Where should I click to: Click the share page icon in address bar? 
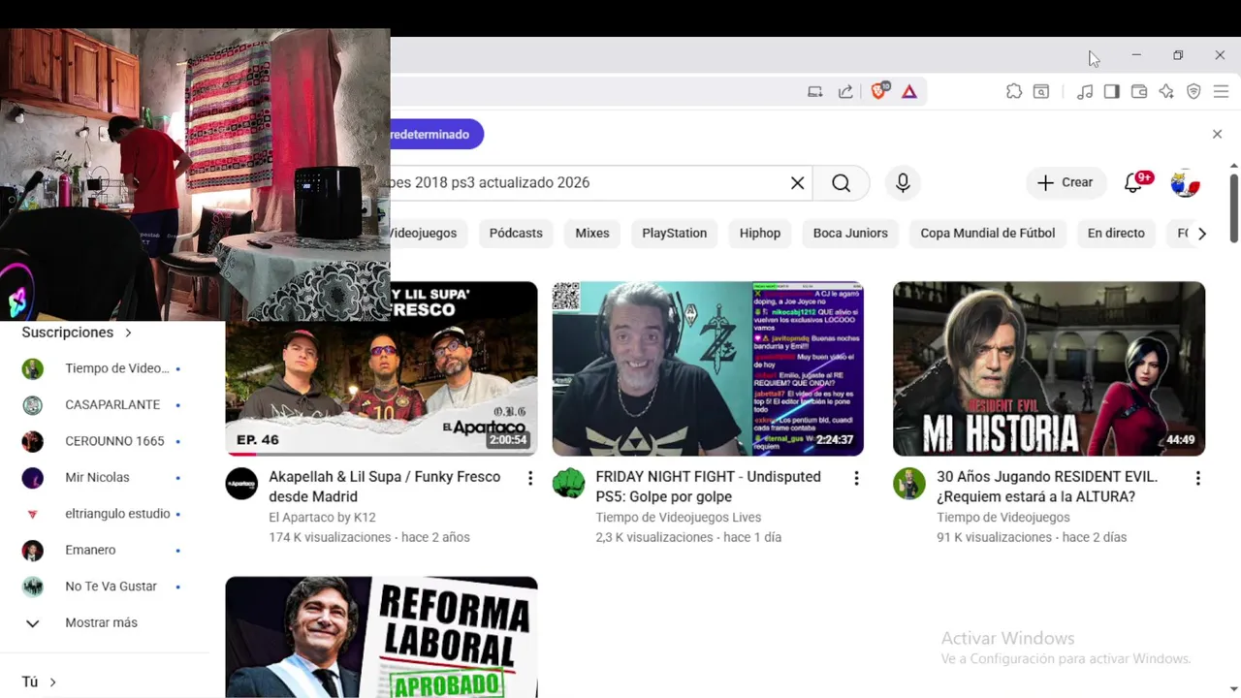[845, 92]
